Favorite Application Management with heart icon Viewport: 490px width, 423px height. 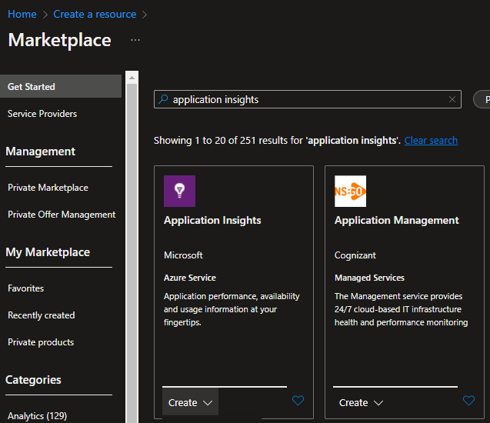click(468, 401)
